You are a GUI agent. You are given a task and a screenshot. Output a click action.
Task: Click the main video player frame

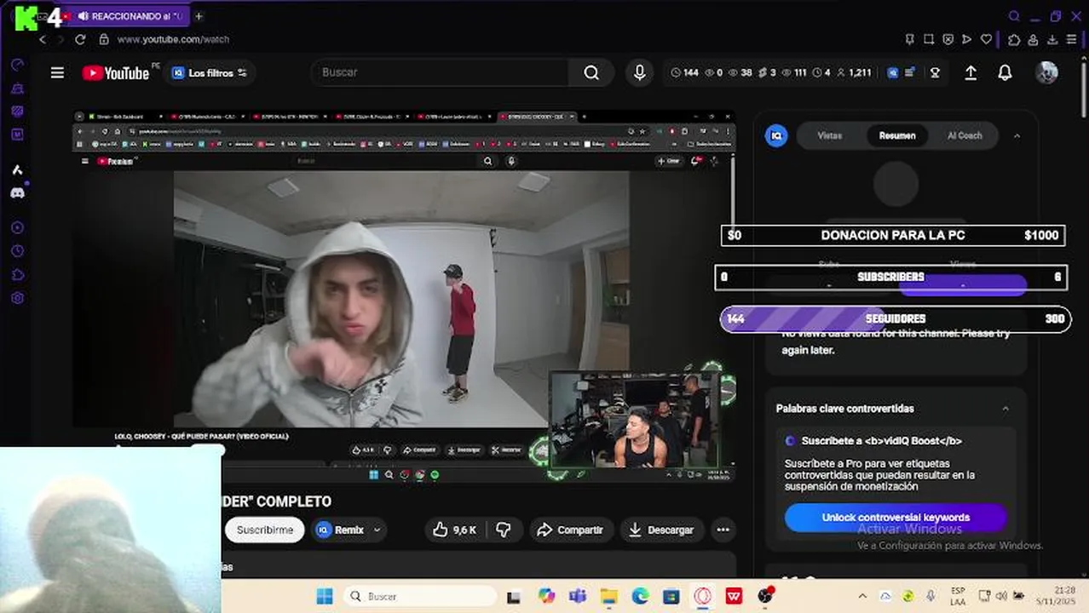point(404,295)
